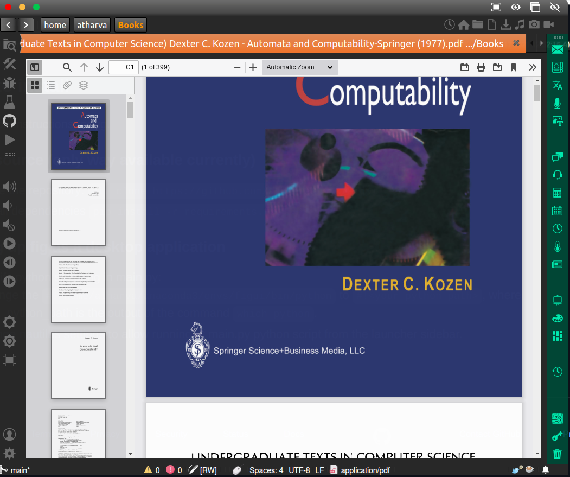Toggle the PDF viewer sidebar
This screenshot has width=570, height=477.
[x=35, y=67]
